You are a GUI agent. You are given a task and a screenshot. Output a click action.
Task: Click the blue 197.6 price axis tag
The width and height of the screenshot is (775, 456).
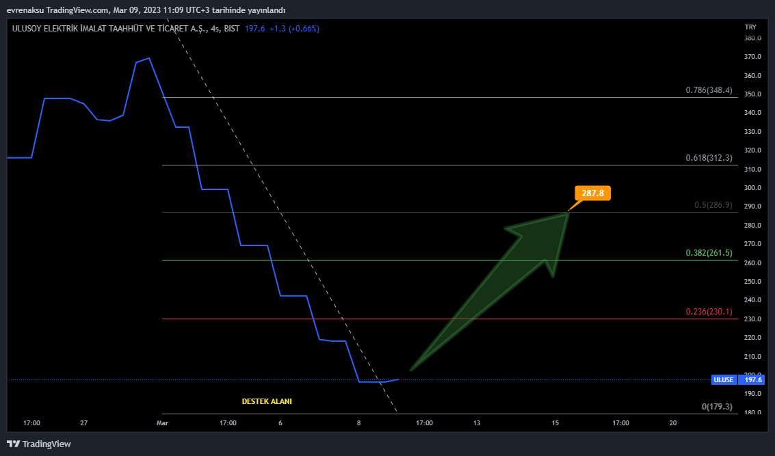753,380
